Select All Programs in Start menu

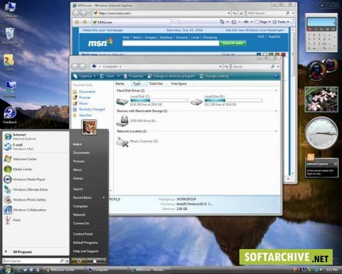click(x=22, y=252)
